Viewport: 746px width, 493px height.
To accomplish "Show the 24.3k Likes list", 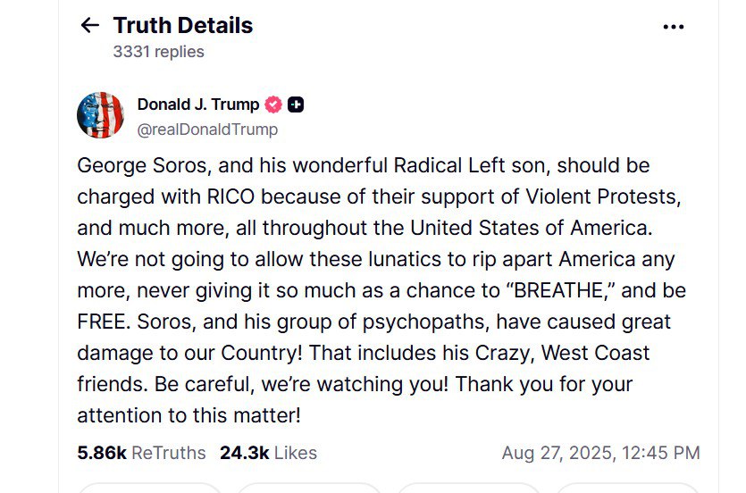I will coord(268,453).
